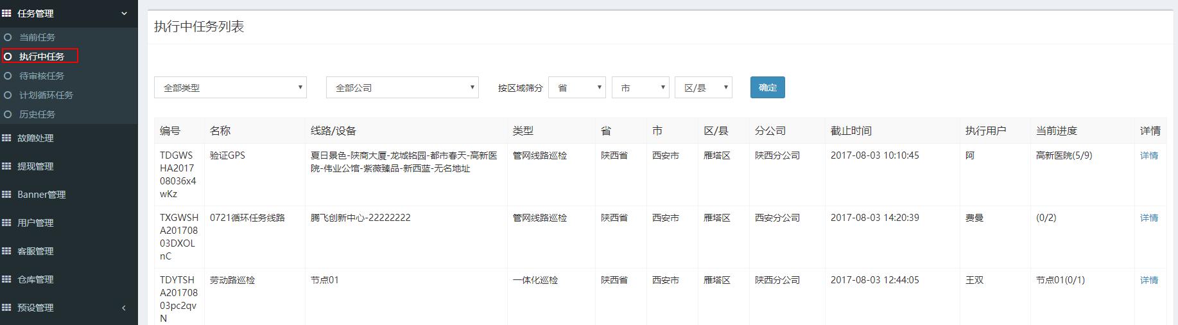This screenshot has height=325, width=1178.
Task: Click the grid icon beside 提现管理
Action: click(6, 166)
